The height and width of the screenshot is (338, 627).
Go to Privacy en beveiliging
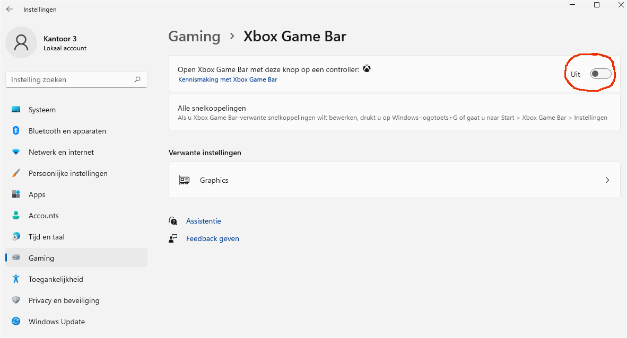[76, 300]
